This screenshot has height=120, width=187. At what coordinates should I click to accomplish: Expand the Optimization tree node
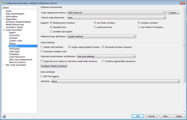click(4, 16)
